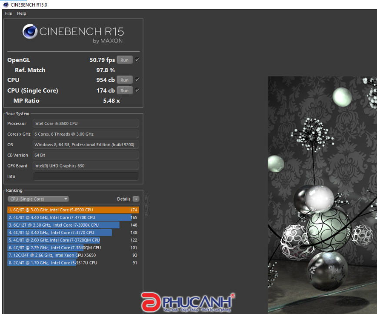Select ranking row 1 Intel Core i5-8500
Screen dimensions: 377x314
coord(73,210)
